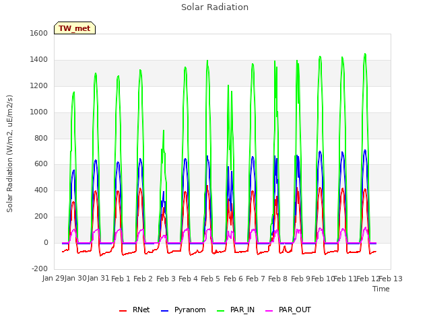This screenshot has width=431, height=323.
Task: Click the Feb 6 x-axis label
Action: pyautogui.click(x=233, y=279)
